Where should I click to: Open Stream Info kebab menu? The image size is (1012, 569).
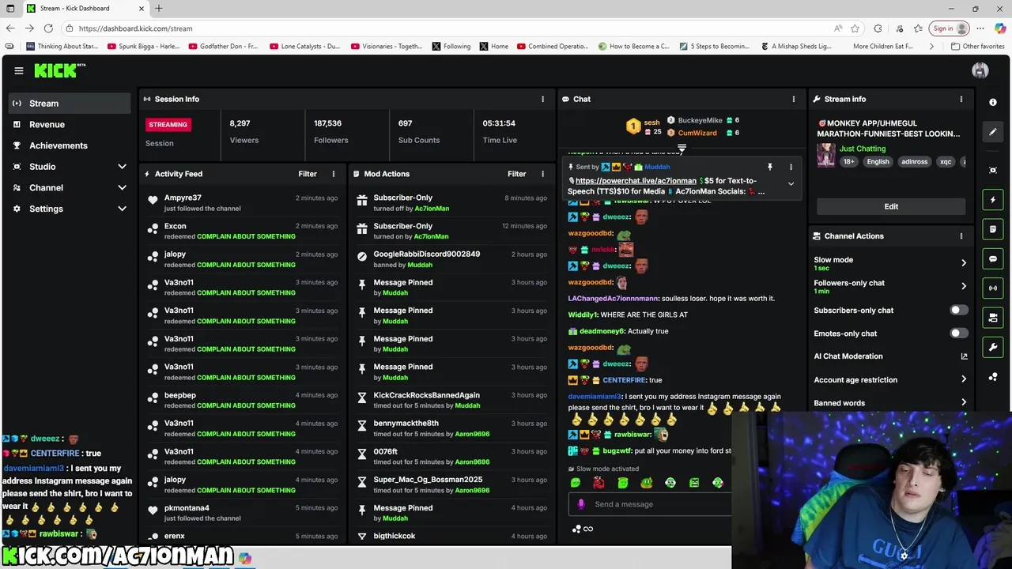click(x=961, y=99)
